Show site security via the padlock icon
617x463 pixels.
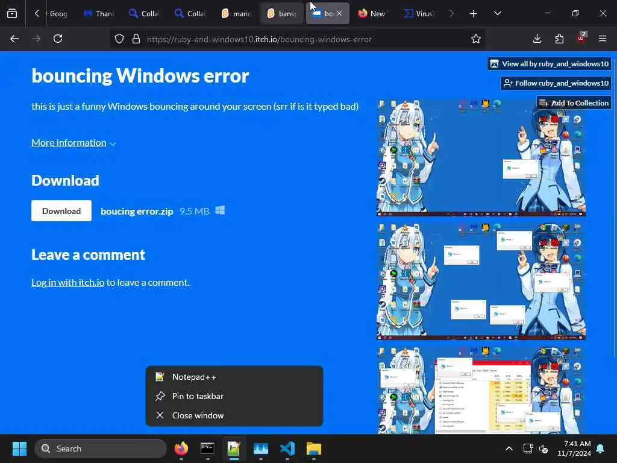pos(136,39)
